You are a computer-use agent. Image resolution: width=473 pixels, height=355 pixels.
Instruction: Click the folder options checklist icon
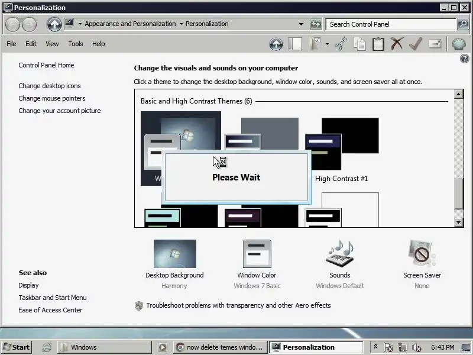(x=316, y=44)
